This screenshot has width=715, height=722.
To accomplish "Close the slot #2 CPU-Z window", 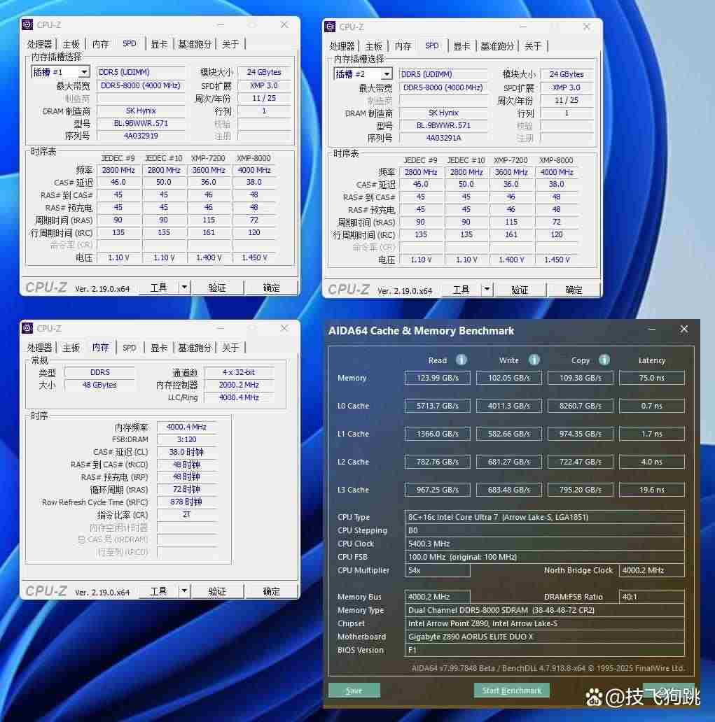I will (x=586, y=27).
